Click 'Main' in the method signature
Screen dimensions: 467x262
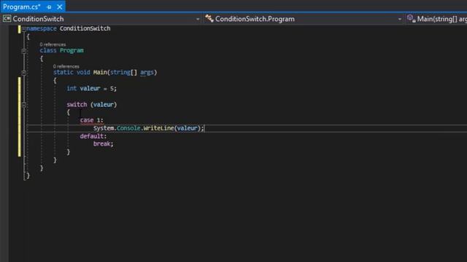tap(100, 73)
